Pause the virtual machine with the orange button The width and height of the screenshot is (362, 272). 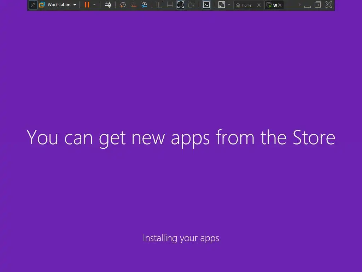click(x=87, y=5)
